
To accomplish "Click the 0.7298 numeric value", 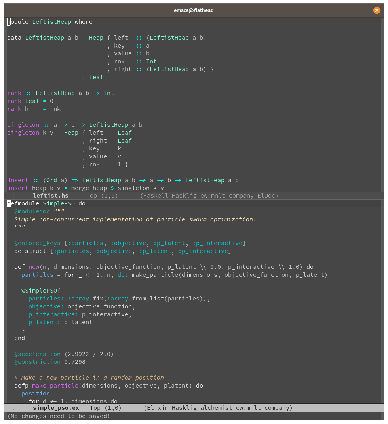I will (75, 362).
